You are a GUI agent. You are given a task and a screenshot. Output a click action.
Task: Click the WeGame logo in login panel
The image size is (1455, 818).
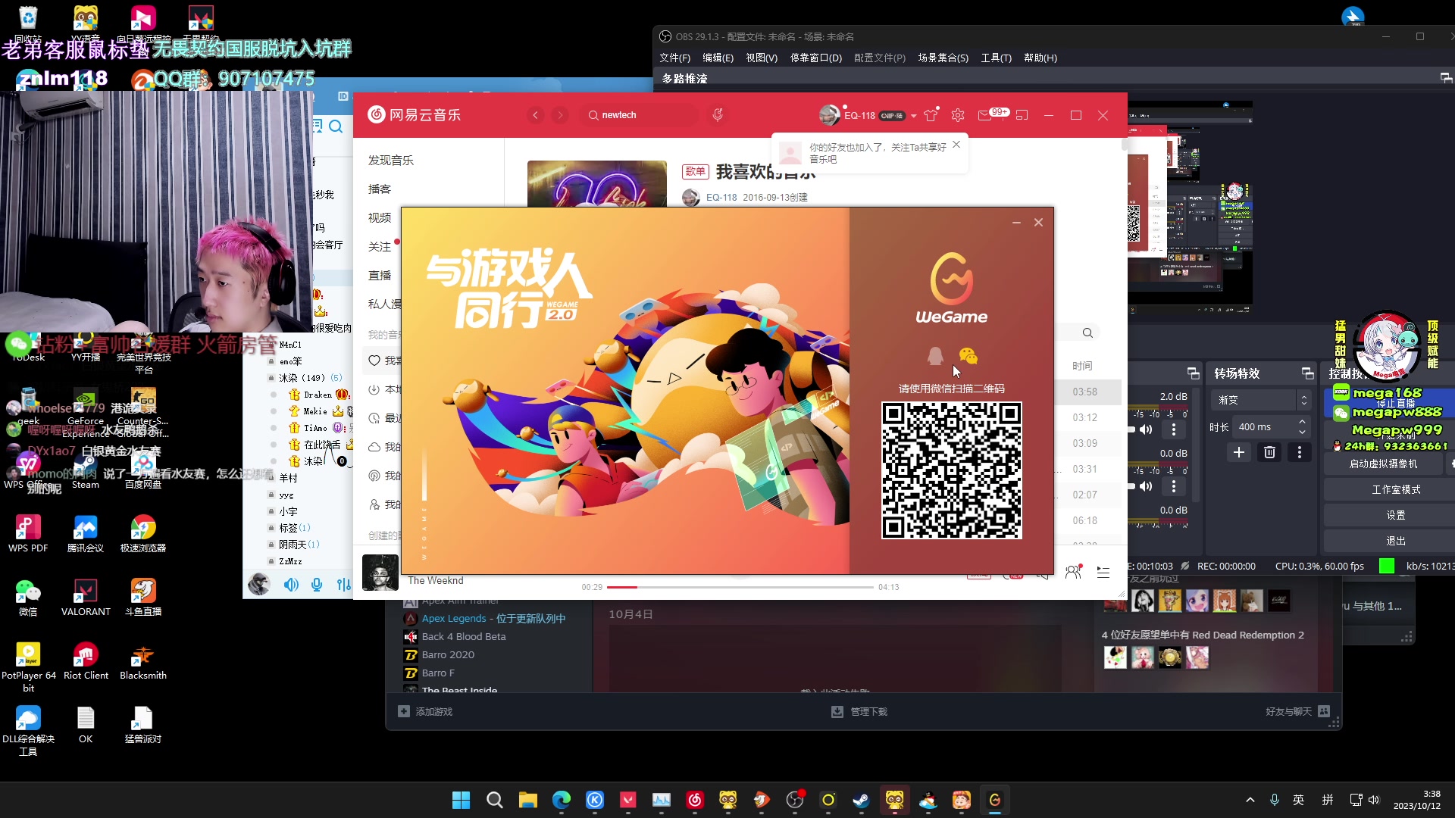pos(952,289)
